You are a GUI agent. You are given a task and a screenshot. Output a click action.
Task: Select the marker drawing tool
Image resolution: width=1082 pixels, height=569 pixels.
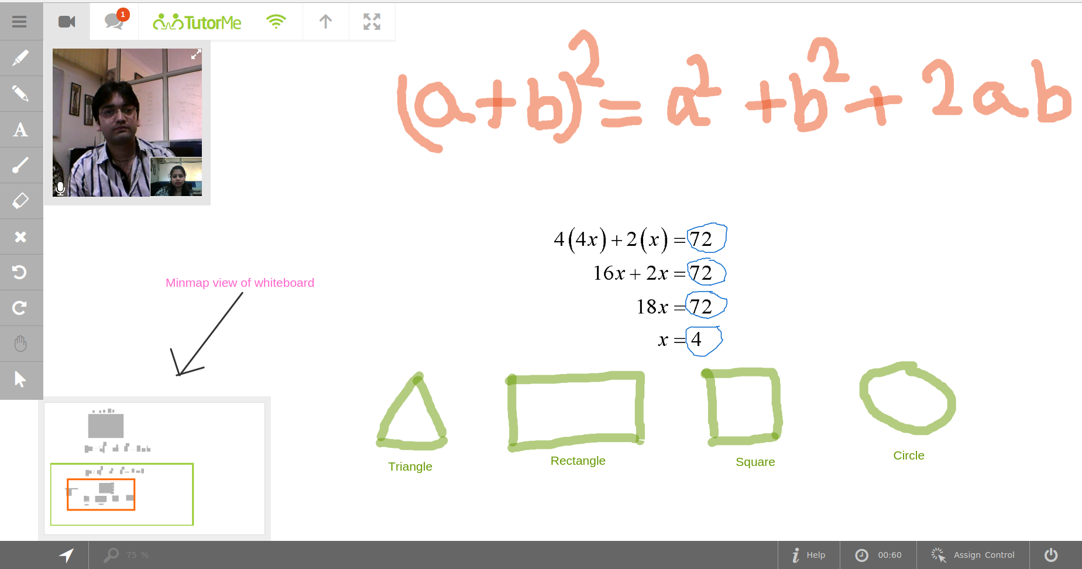20,58
